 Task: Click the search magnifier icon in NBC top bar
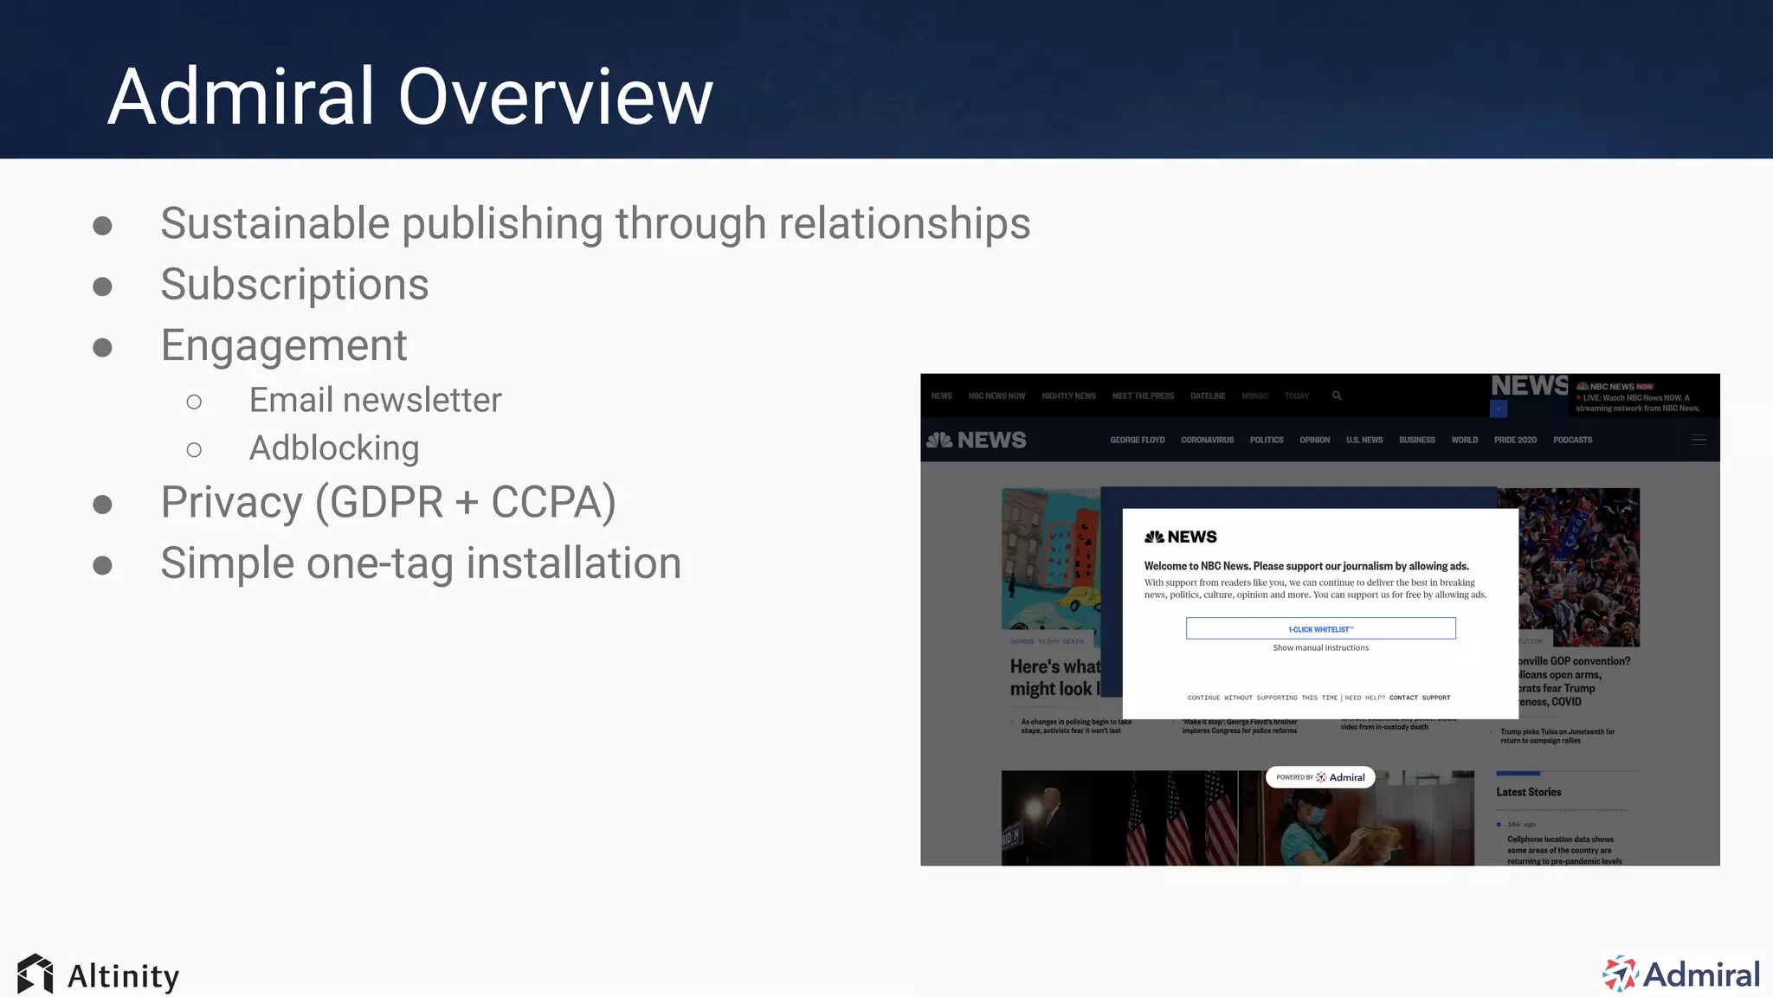pos(1337,396)
